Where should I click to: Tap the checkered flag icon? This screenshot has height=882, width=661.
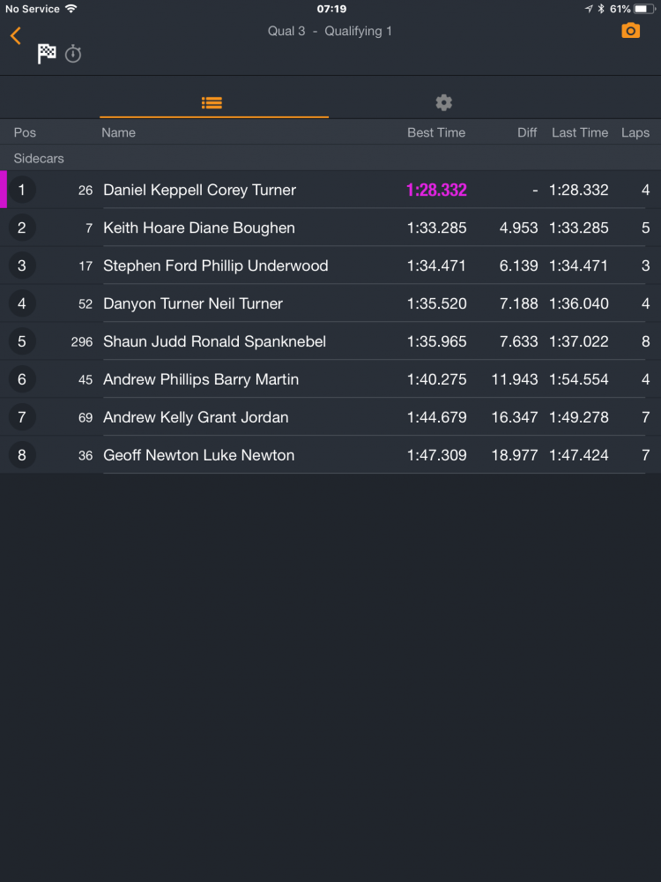tap(47, 54)
